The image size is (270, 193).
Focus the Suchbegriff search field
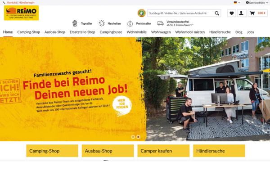[180, 13]
